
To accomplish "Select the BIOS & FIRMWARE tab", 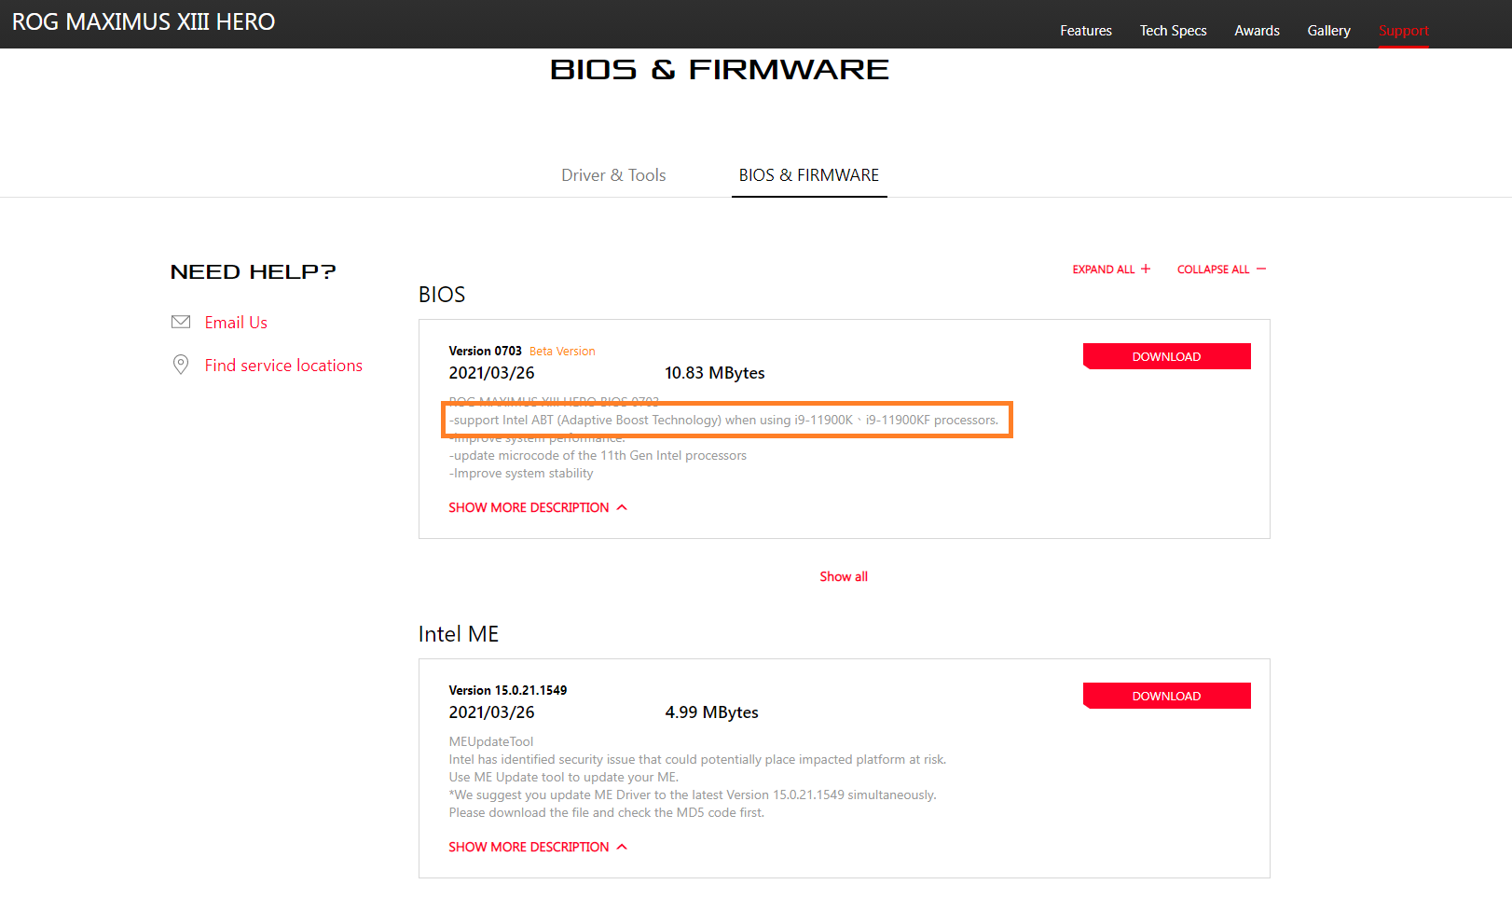I will [808, 175].
